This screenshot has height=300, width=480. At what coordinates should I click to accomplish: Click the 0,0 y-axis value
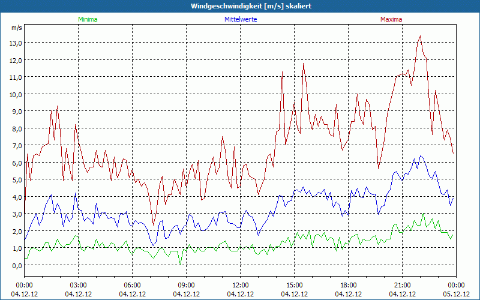[x=18, y=265]
